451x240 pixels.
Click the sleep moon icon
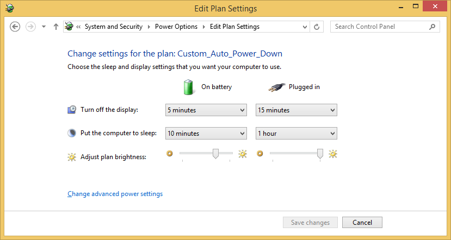tap(72, 133)
